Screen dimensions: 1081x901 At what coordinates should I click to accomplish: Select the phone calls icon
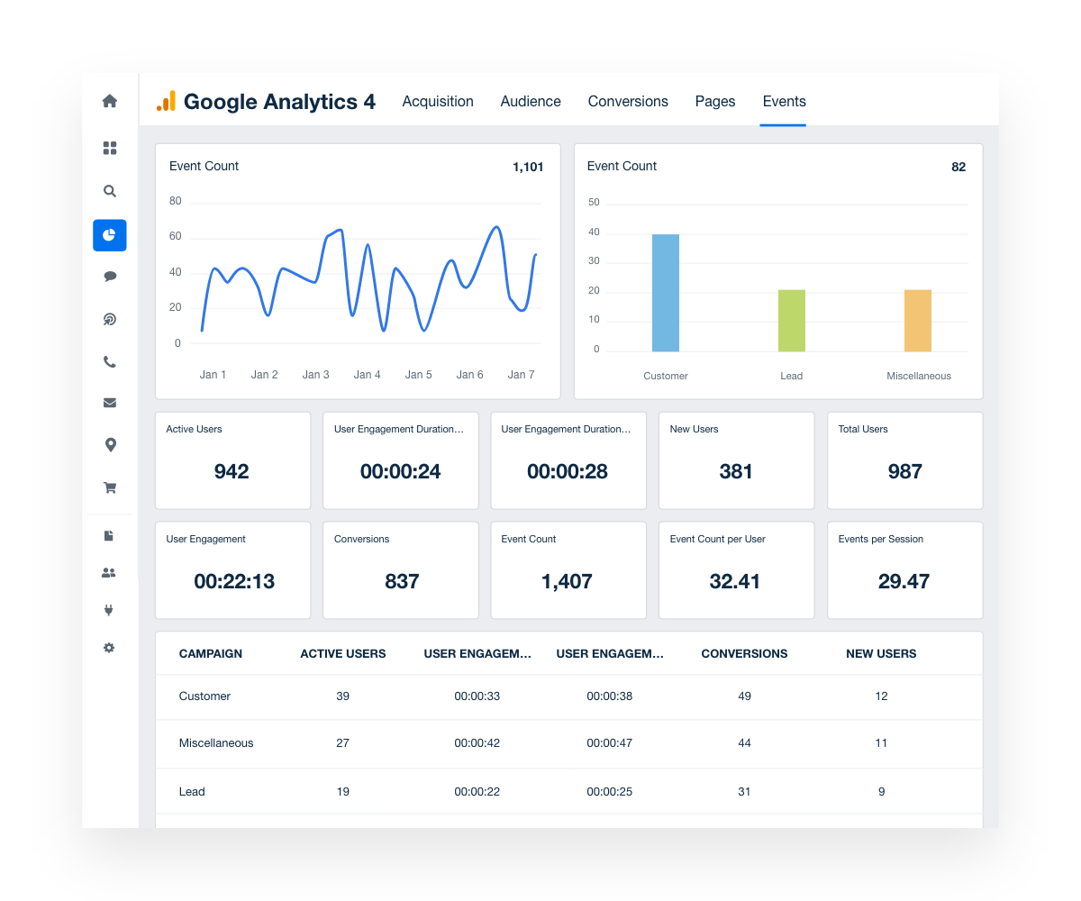click(109, 361)
